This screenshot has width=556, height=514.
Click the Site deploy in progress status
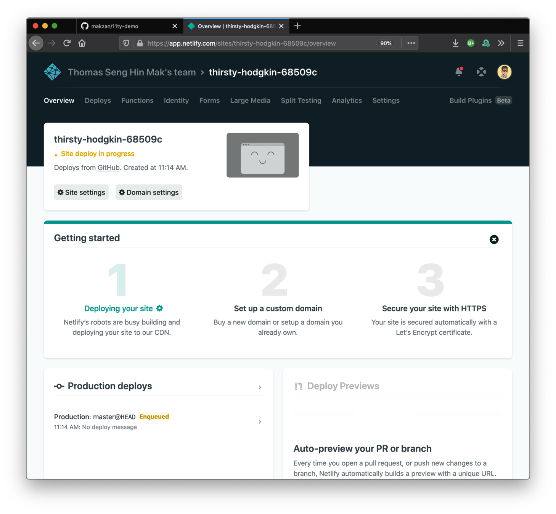pyautogui.click(x=98, y=154)
